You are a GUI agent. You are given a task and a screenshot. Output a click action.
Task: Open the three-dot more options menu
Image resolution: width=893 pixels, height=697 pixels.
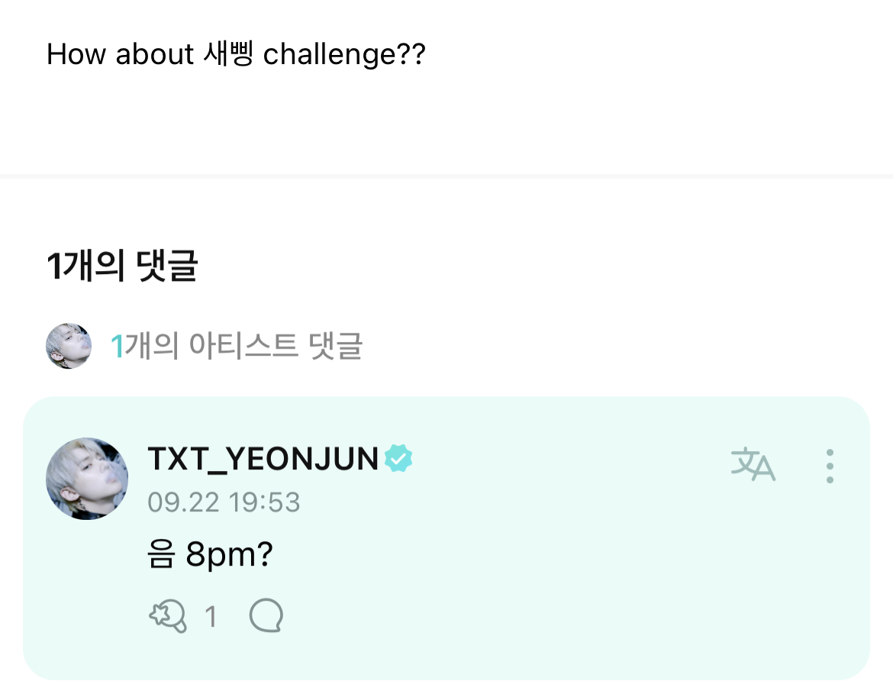[830, 466]
